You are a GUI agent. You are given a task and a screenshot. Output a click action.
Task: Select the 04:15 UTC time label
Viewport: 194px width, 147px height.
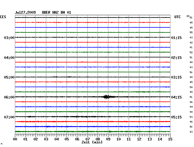coord(176,97)
